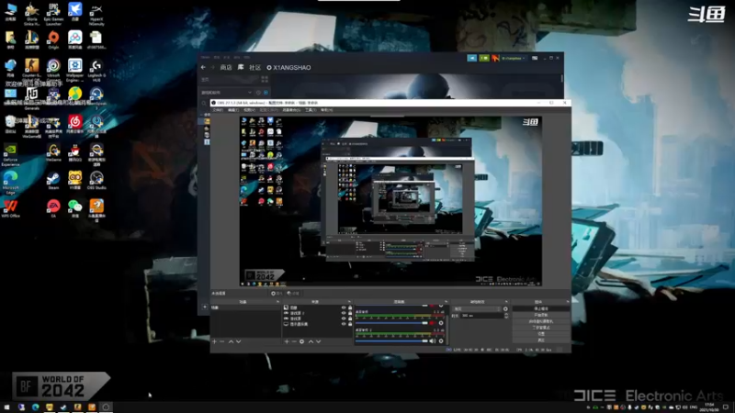The height and width of the screenshot is (413, 735).
Task: Open the GeForce Experience desktop shortcut
Action: 10,154
